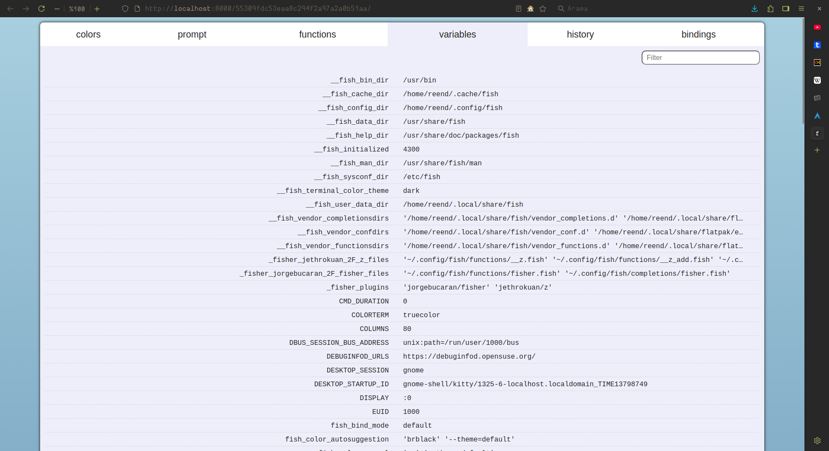Image resolution: width=829 pixels, height=451 pixels.
Task: Open the green chalkboard sidebar icon
Action: (x=817, y=98)
